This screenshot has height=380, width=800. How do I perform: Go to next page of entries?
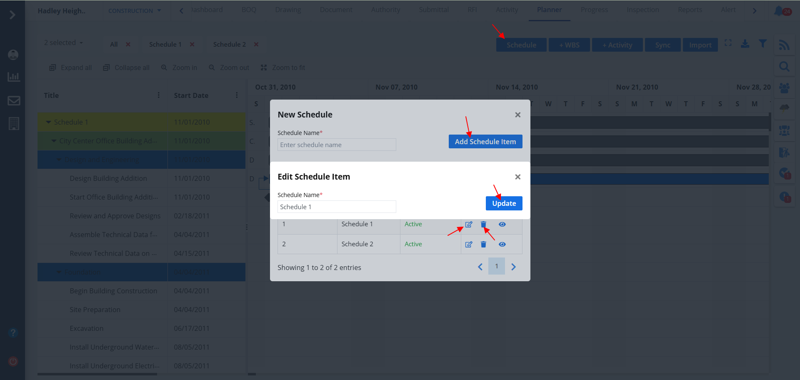click(513, 267)
